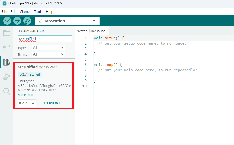Open the 0.2.7 version dropdown
This screenshot has height=145, width=234.
click(27, 103)
